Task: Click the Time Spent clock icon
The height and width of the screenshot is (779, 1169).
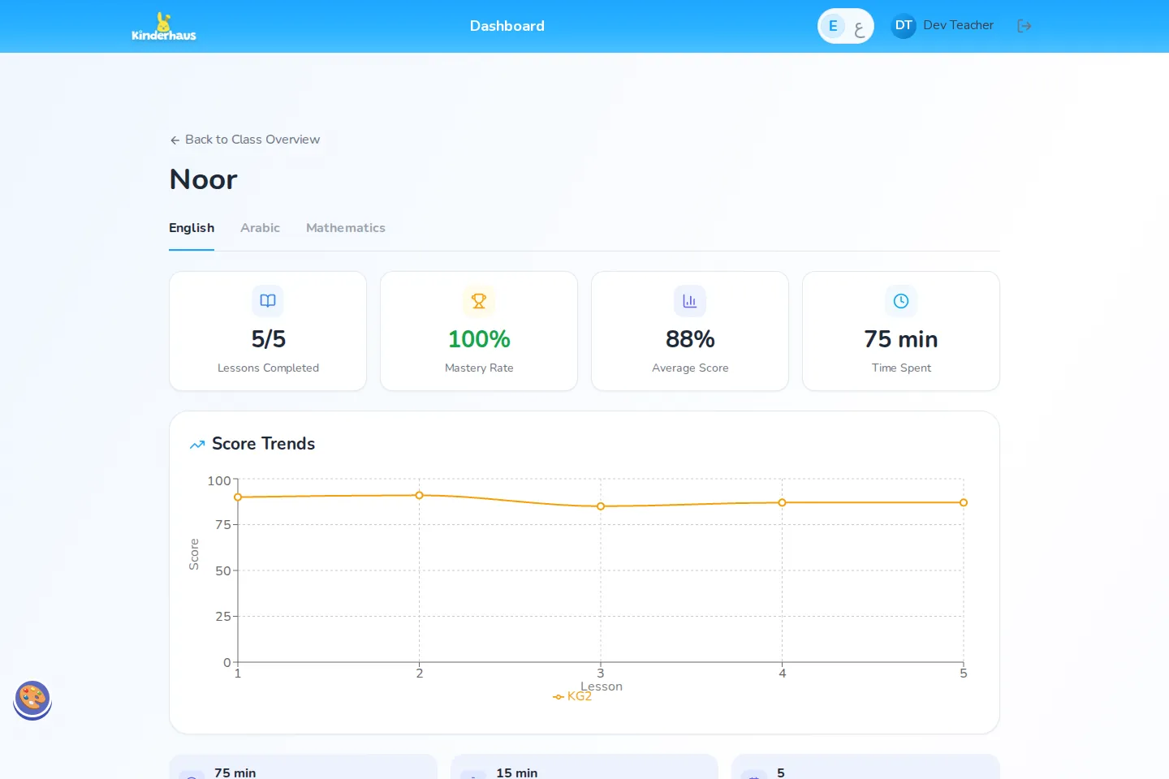Action: pos(901,301)
